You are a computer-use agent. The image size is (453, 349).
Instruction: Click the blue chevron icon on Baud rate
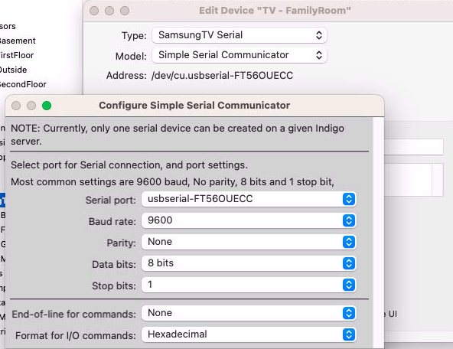(349, 220)
